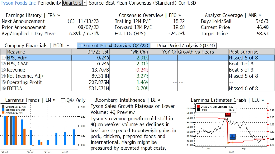Click the Trailing 12M P/E value 18.22
Viewport: 275px width, 154px height.
pos(179,21)
